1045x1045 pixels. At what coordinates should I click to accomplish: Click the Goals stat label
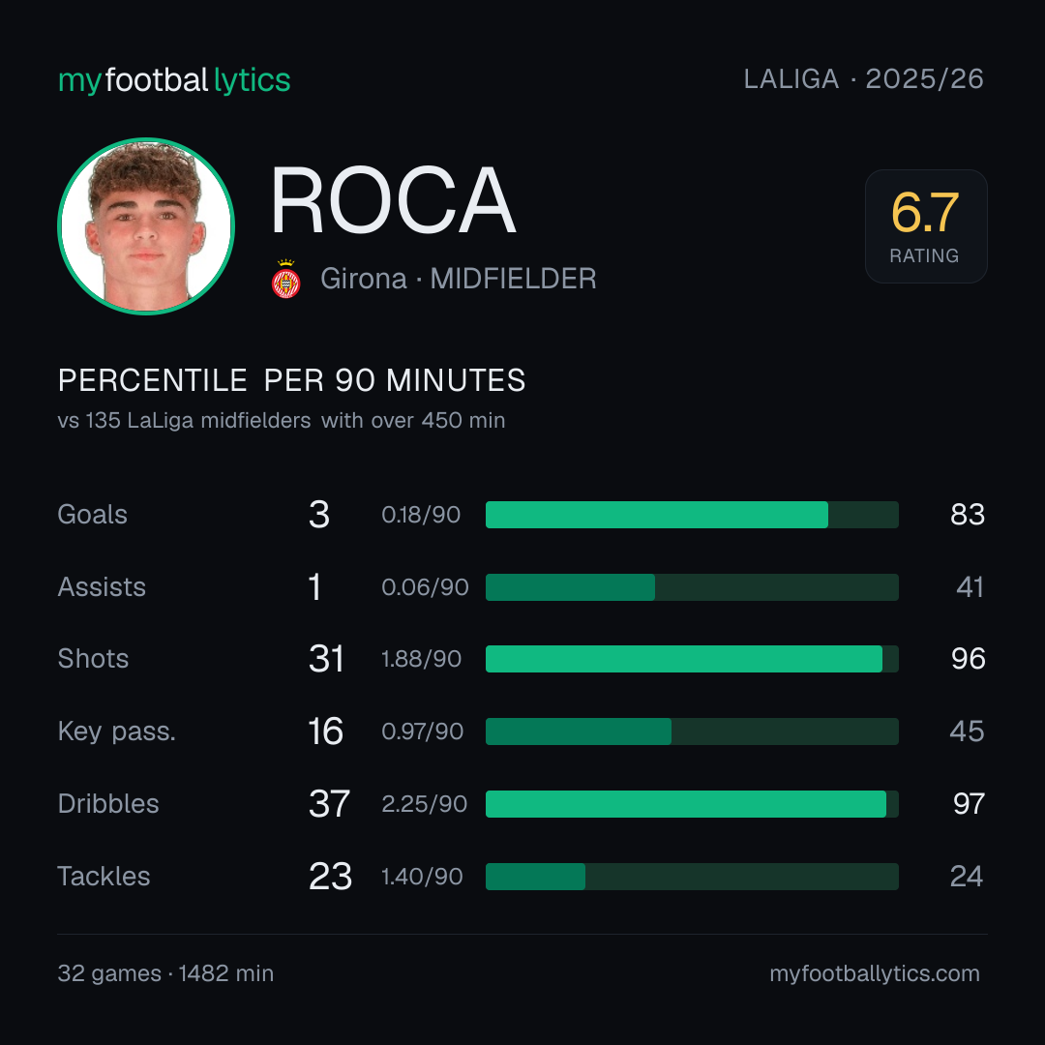pos(93,515)
